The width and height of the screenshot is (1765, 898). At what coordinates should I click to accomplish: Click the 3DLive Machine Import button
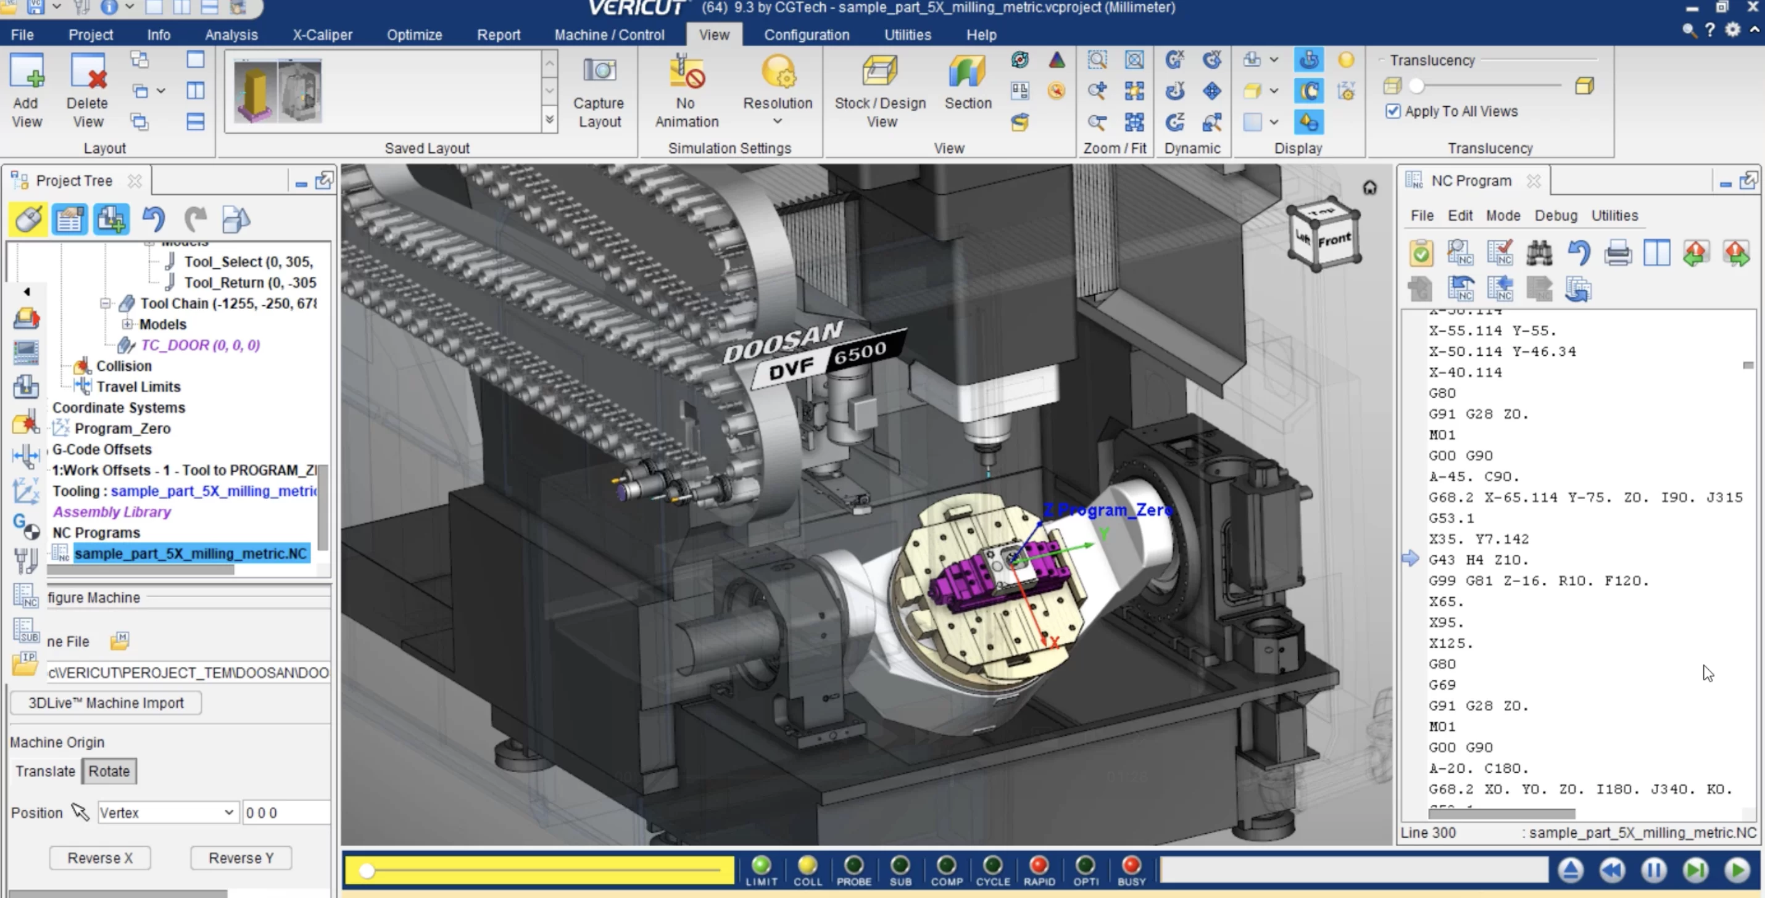click(x=106, y=702)
